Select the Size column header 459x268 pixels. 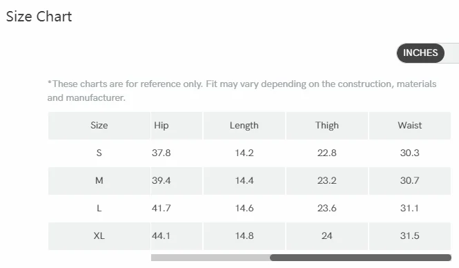click(x=99, y=125)
